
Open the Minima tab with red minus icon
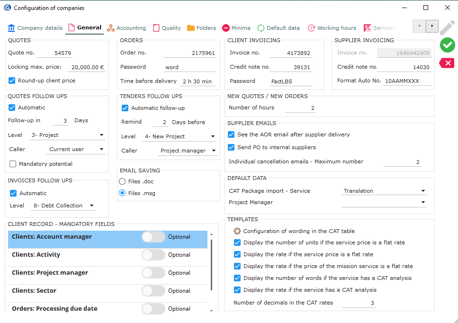click(x=236, y=28)
